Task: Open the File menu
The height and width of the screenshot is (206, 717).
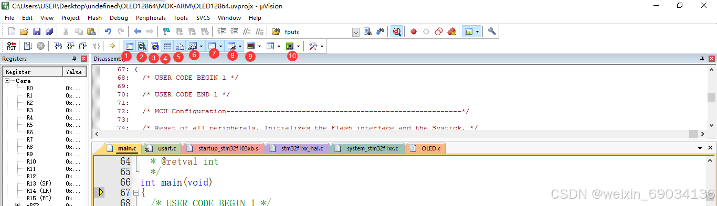Action: coord(9,18)
